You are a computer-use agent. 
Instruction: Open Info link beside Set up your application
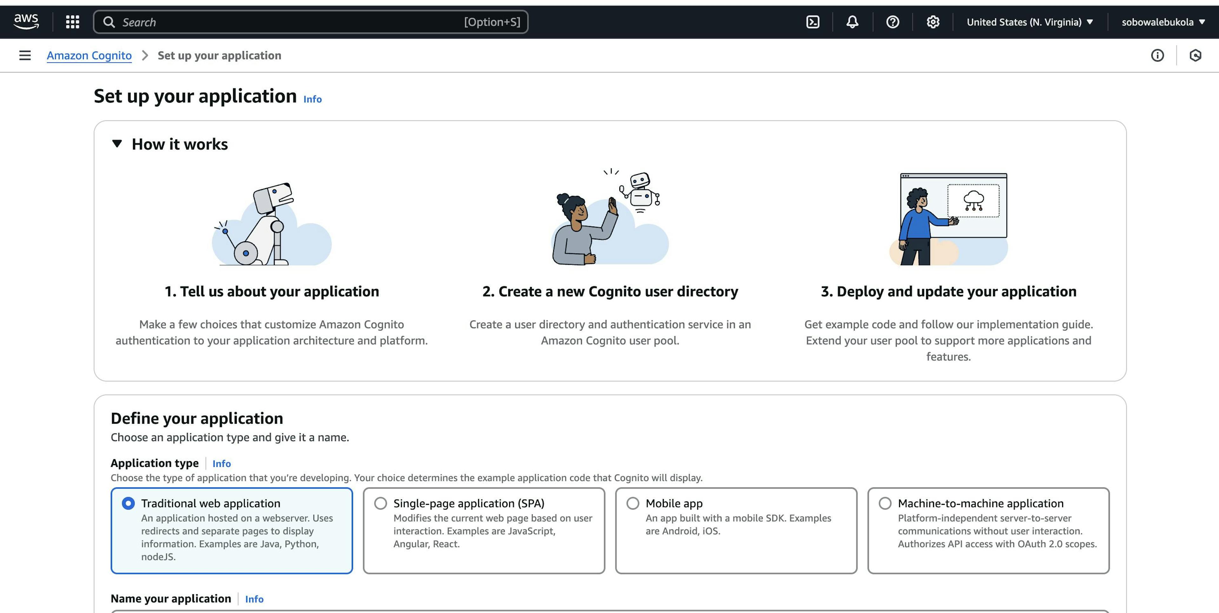point(312,99)
